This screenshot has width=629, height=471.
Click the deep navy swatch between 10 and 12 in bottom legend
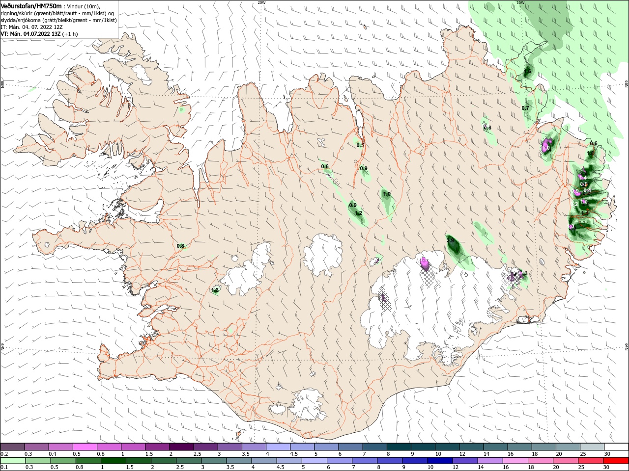439,461
